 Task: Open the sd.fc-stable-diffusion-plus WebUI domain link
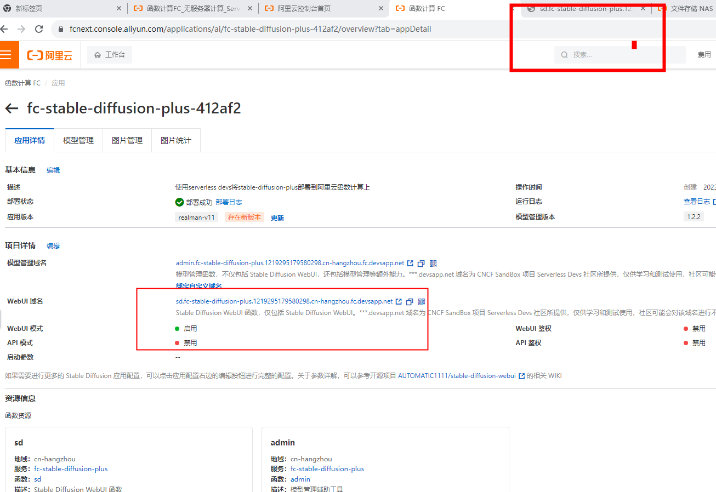coord(284,301)
